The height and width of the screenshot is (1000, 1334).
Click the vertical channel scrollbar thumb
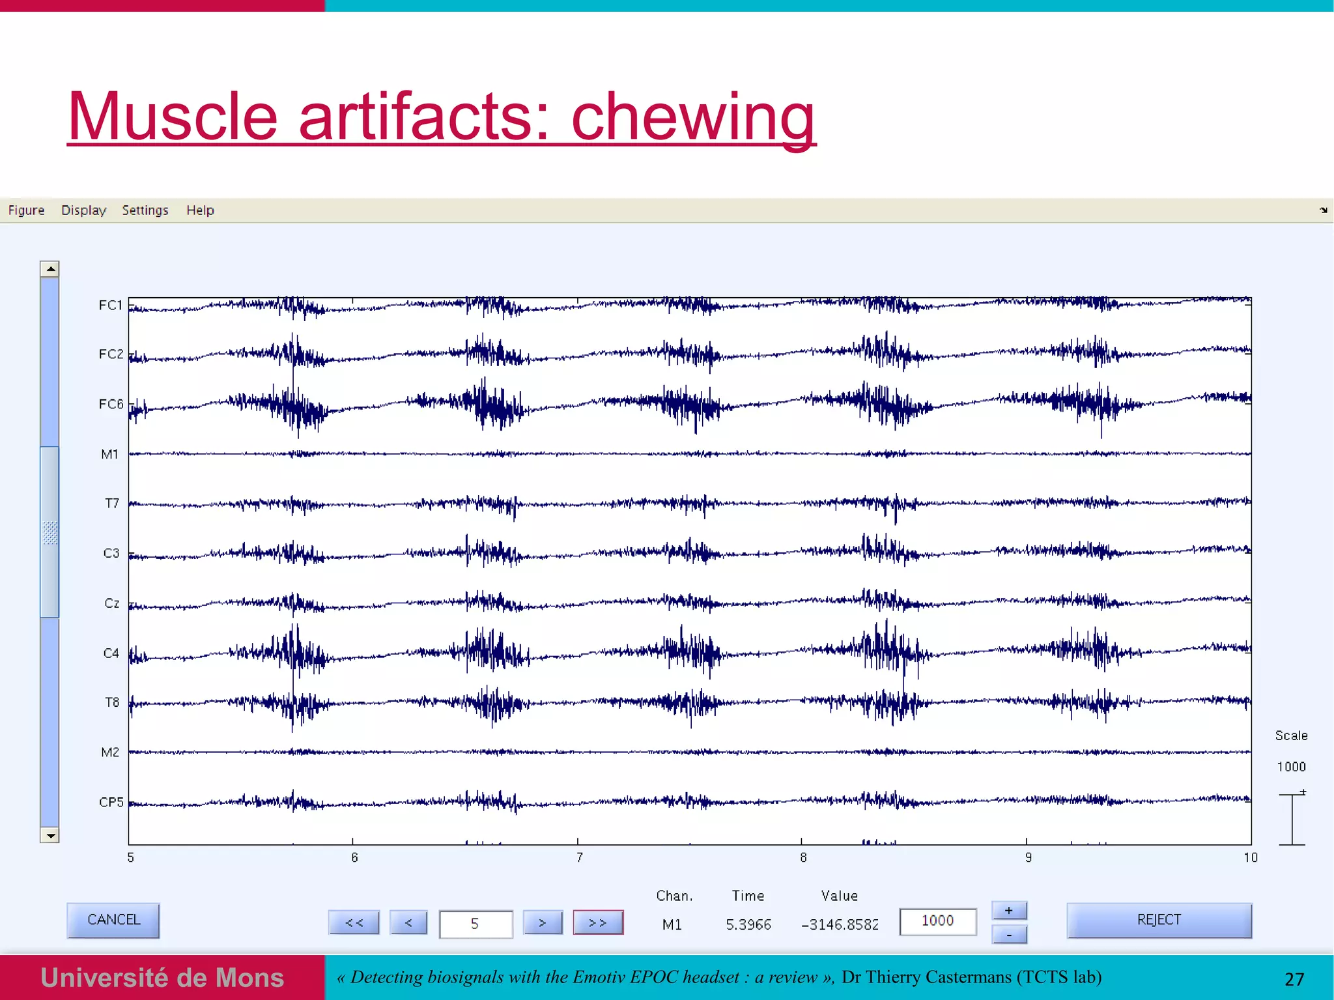[50, 532]
